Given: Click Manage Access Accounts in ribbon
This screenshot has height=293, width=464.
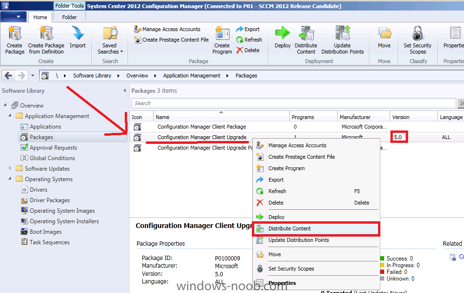Looking at the screenshot, I should point(167,29).
